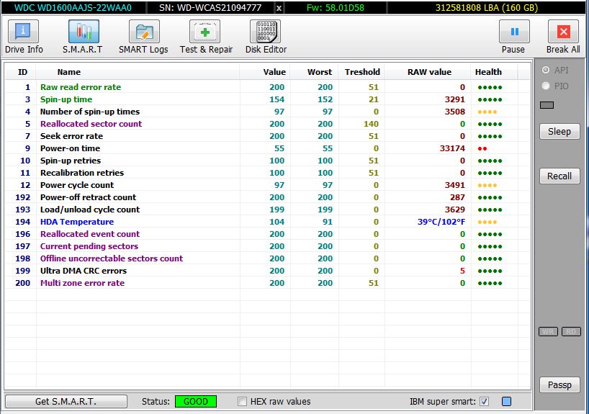Select the PIO radio button
Screen dimensions: 589x414
click(x=546, y=86)
